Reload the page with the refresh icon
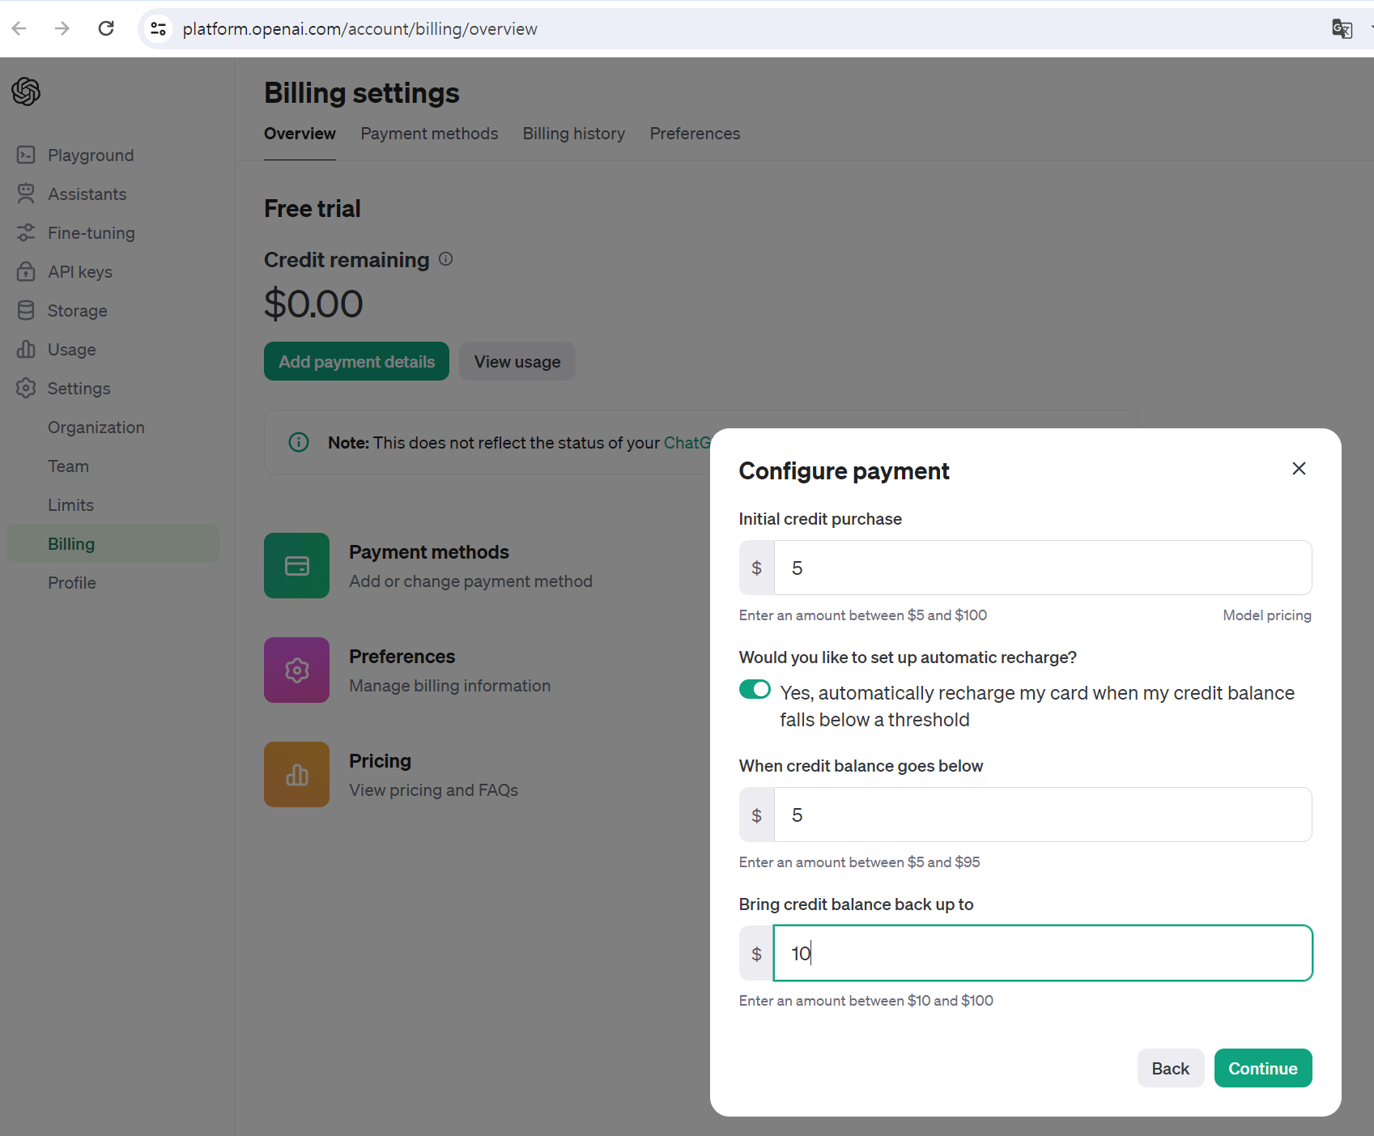 click(106, 28)
